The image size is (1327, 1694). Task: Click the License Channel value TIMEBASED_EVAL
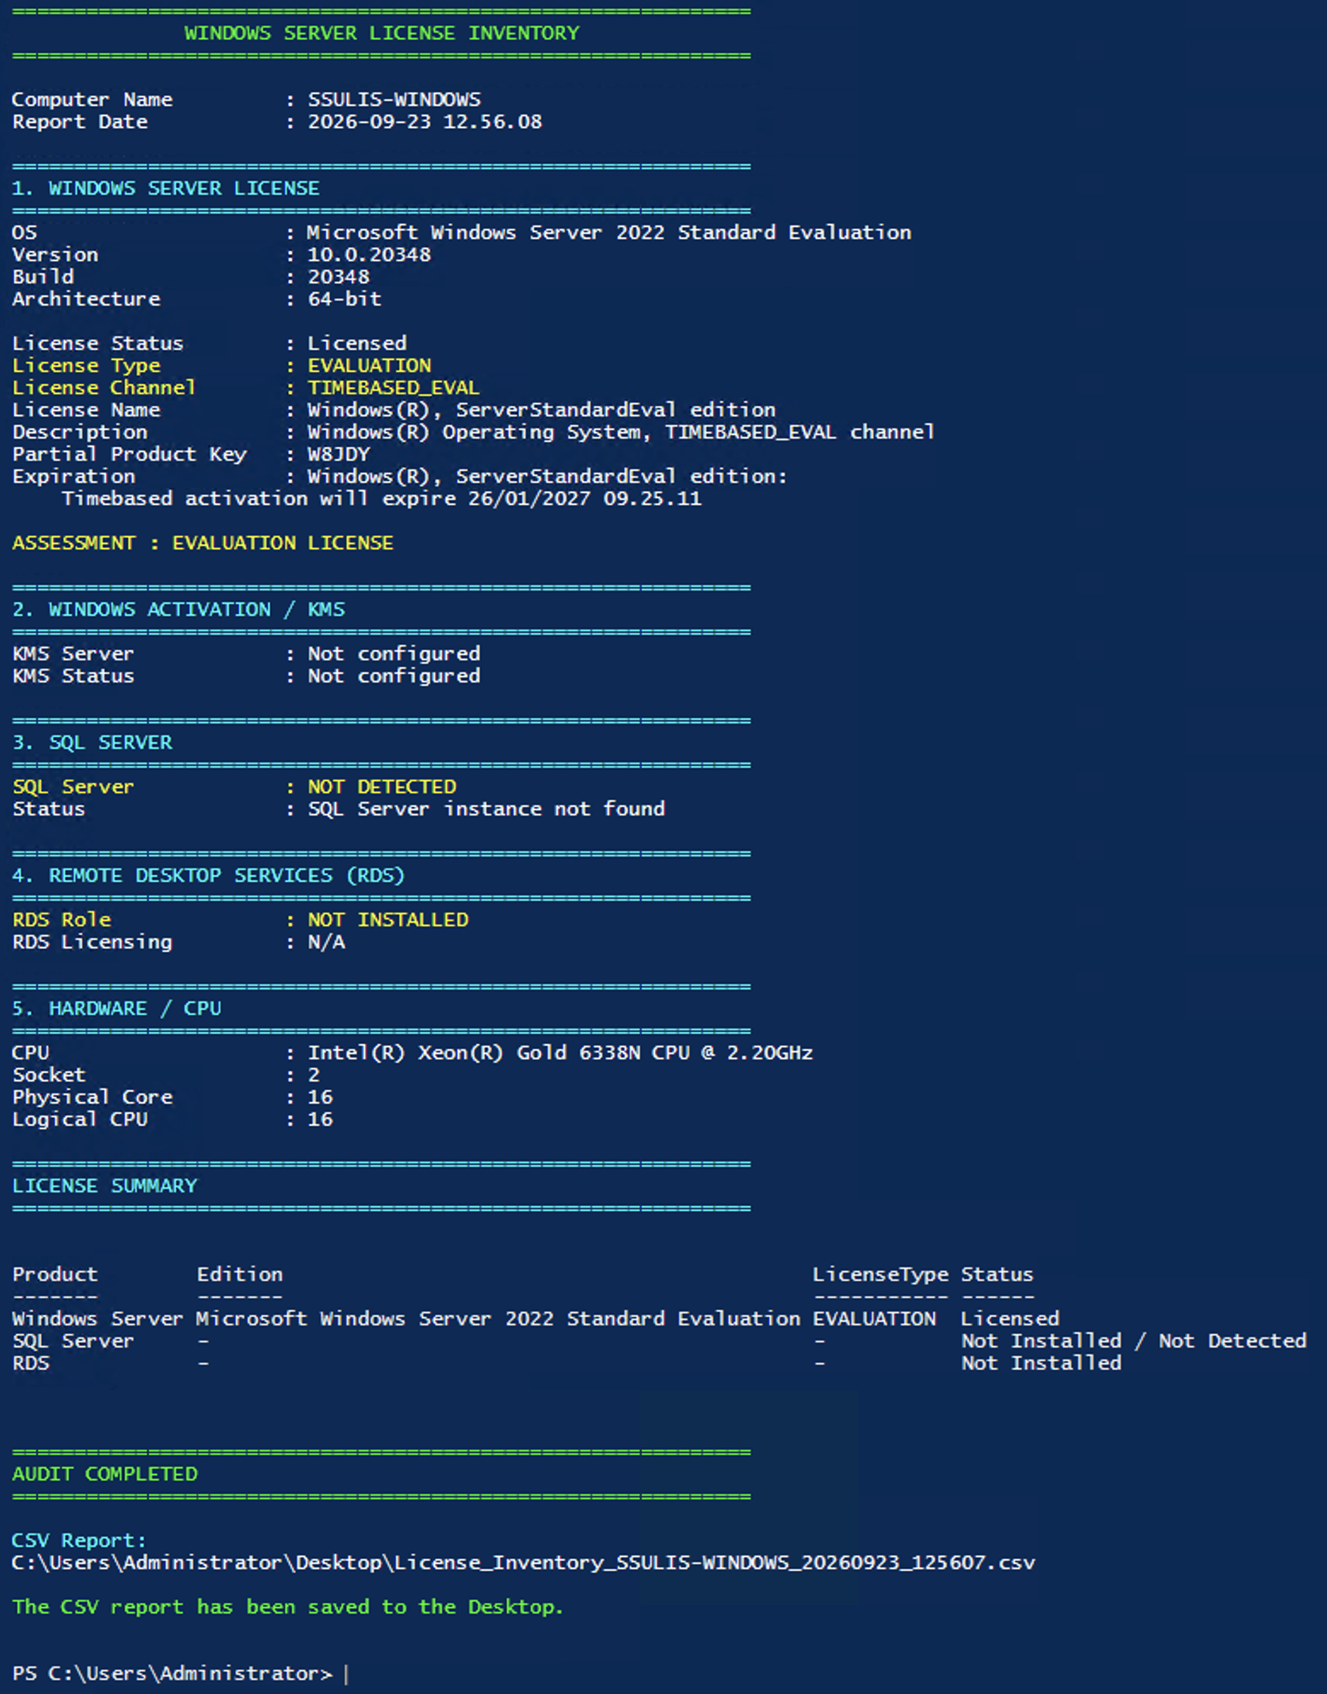pos(394,388)
